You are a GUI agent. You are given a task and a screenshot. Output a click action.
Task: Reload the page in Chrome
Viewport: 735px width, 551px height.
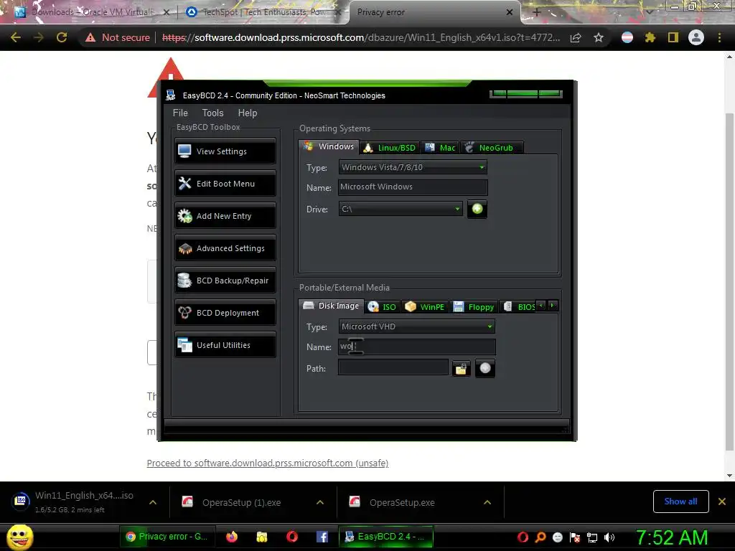(x=62, y=37)
